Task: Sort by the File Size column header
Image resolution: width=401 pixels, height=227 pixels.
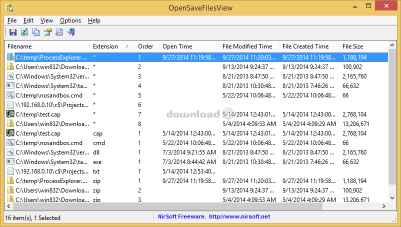Action: (x=363, y=46)
